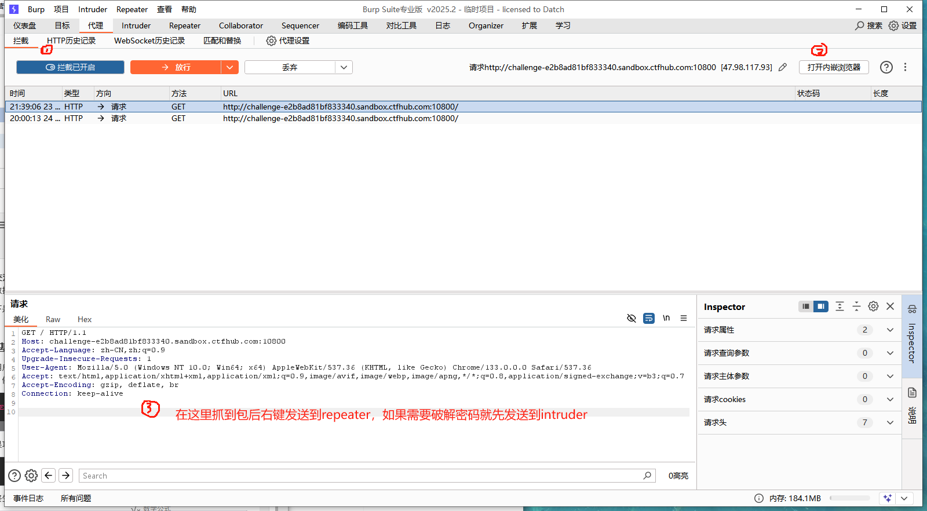927x511 pixels.
Task: Open 匹配和替换 tab
Action: point(222,41)
